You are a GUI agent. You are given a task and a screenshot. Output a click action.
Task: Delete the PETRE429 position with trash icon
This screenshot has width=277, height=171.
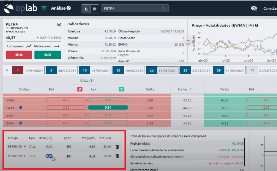coord(117,147)
